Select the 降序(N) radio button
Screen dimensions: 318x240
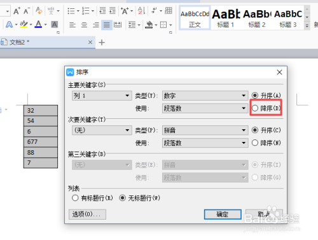pos(255,143)
